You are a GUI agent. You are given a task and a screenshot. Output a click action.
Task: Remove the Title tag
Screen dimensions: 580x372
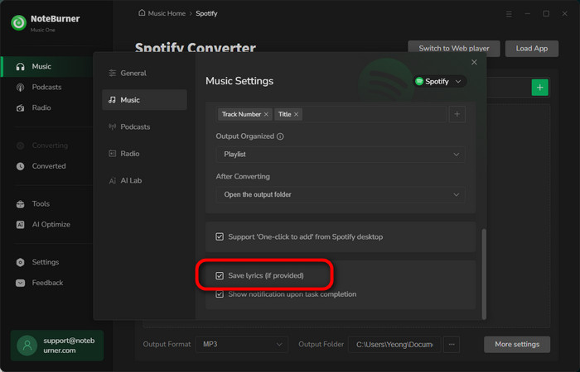[296, 114]
